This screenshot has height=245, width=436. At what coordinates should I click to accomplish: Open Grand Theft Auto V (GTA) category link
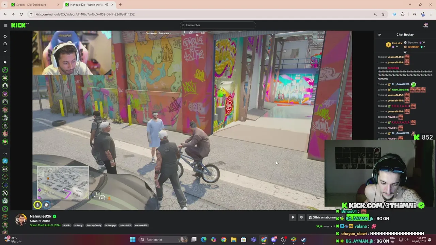tap(45, 225)
